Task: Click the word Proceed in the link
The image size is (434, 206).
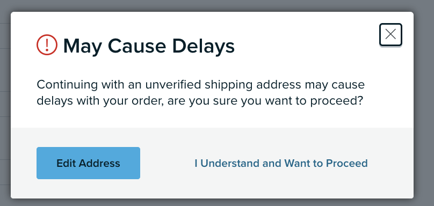Action: [x=347, y=163]
